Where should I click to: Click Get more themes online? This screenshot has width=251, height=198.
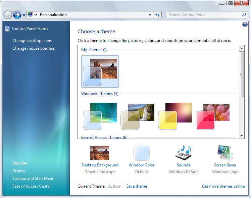223,186
